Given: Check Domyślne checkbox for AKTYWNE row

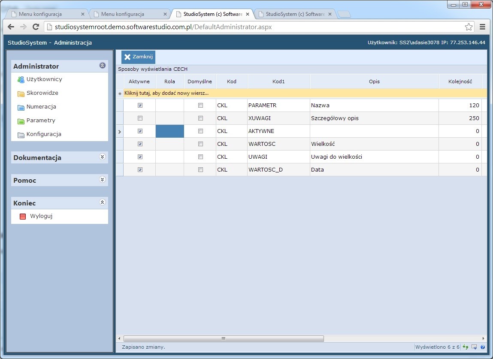Looking at the screenshot, I should click(200, 131).
